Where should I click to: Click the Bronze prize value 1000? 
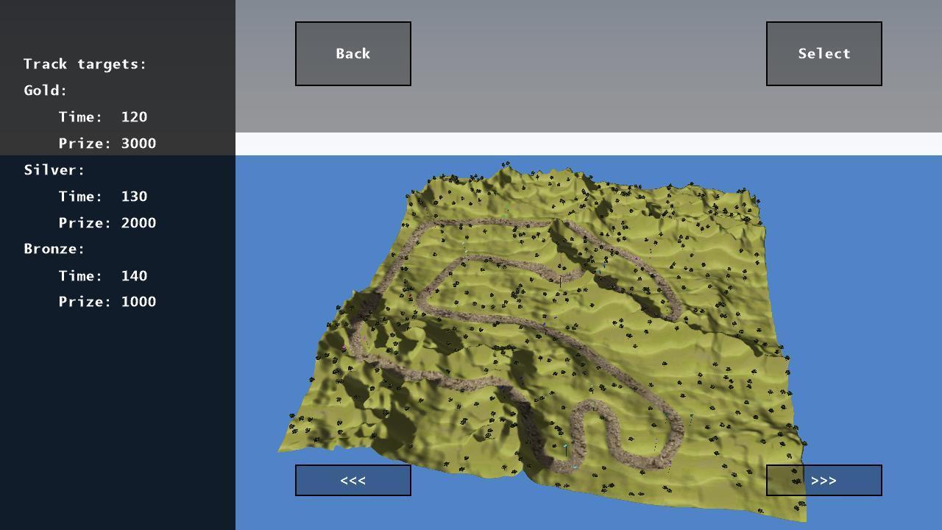(x=138, y=302)
